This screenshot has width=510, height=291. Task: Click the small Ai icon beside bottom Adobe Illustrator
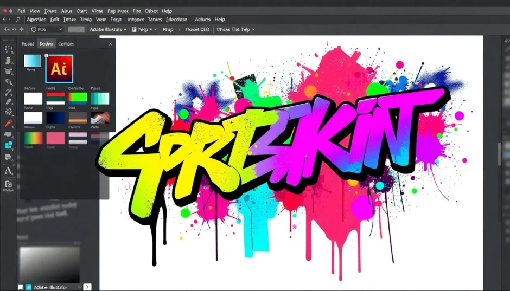point(30,287)
